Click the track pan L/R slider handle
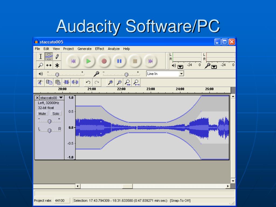This screenshot has height=207, width=276. [x=50, y=130]
